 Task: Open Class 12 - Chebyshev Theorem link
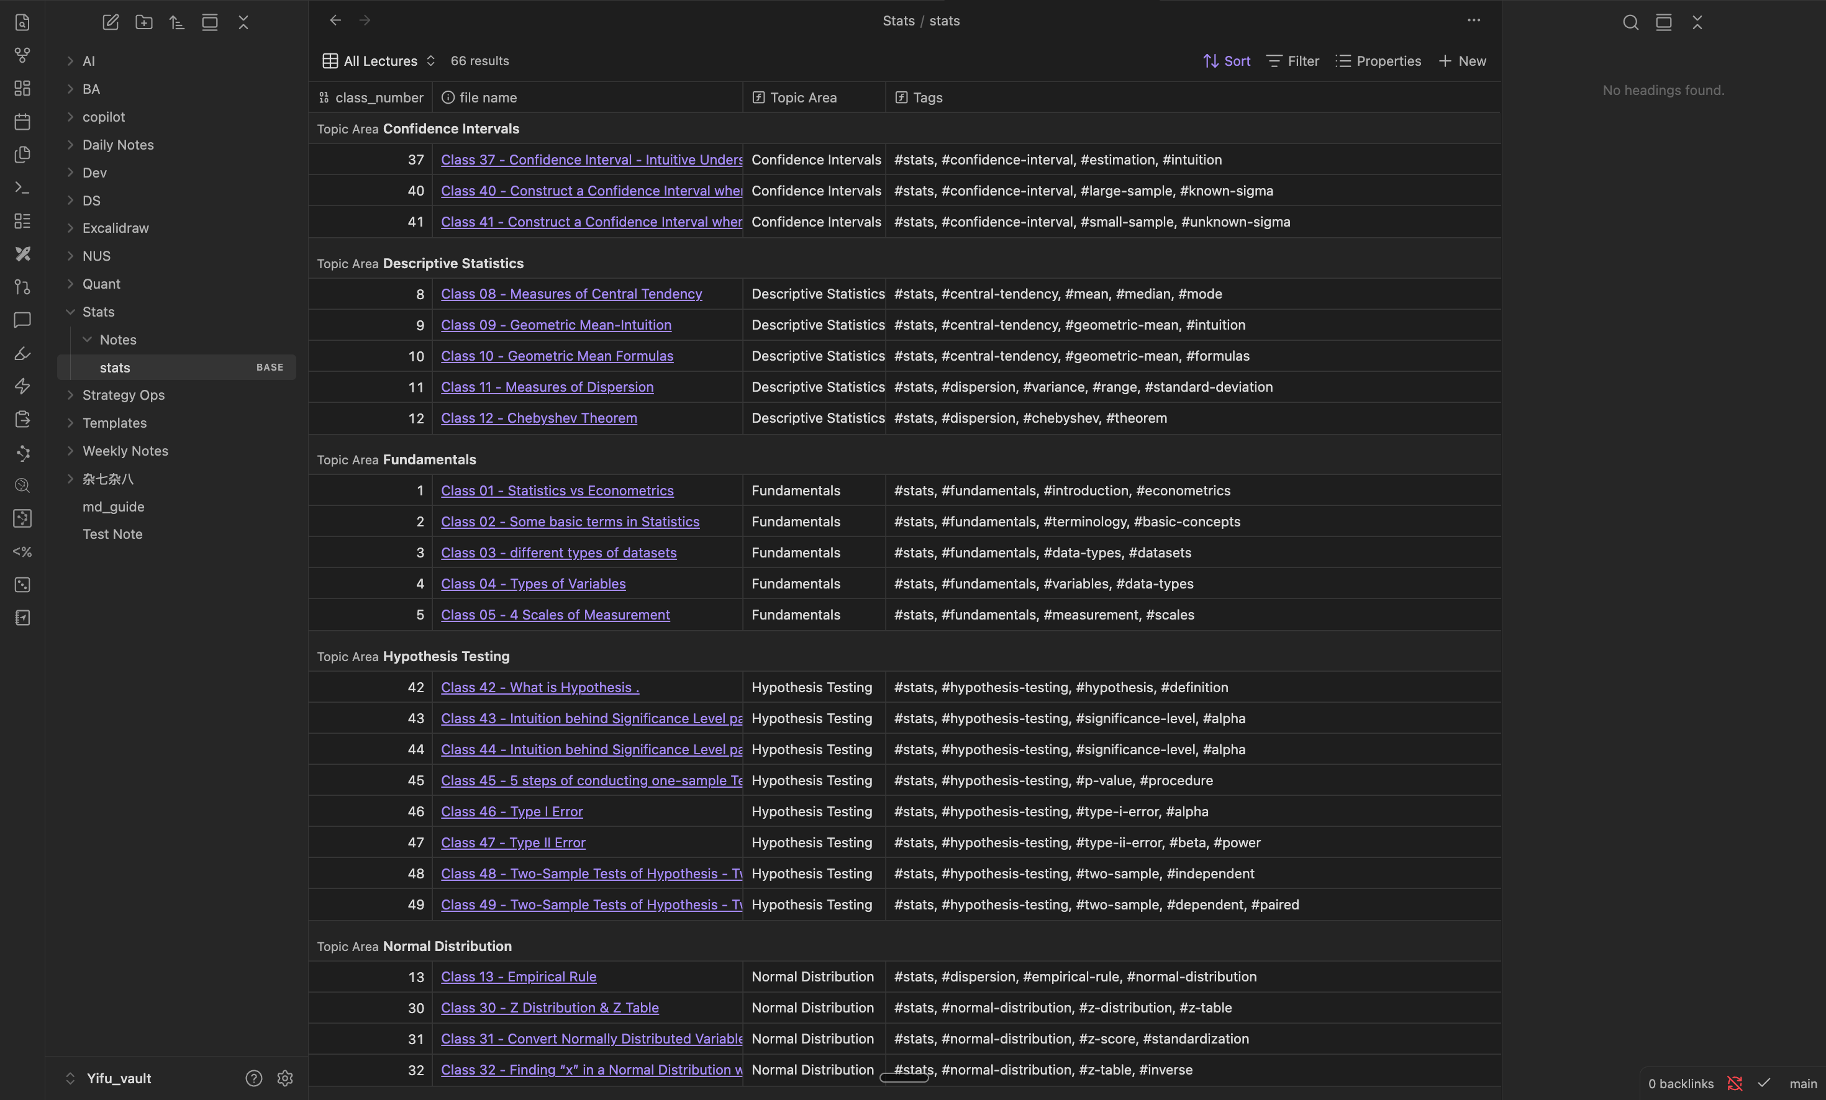pyautogui.click(x=538, y=418)
